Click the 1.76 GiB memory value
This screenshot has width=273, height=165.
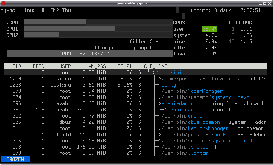click(94, 79)
